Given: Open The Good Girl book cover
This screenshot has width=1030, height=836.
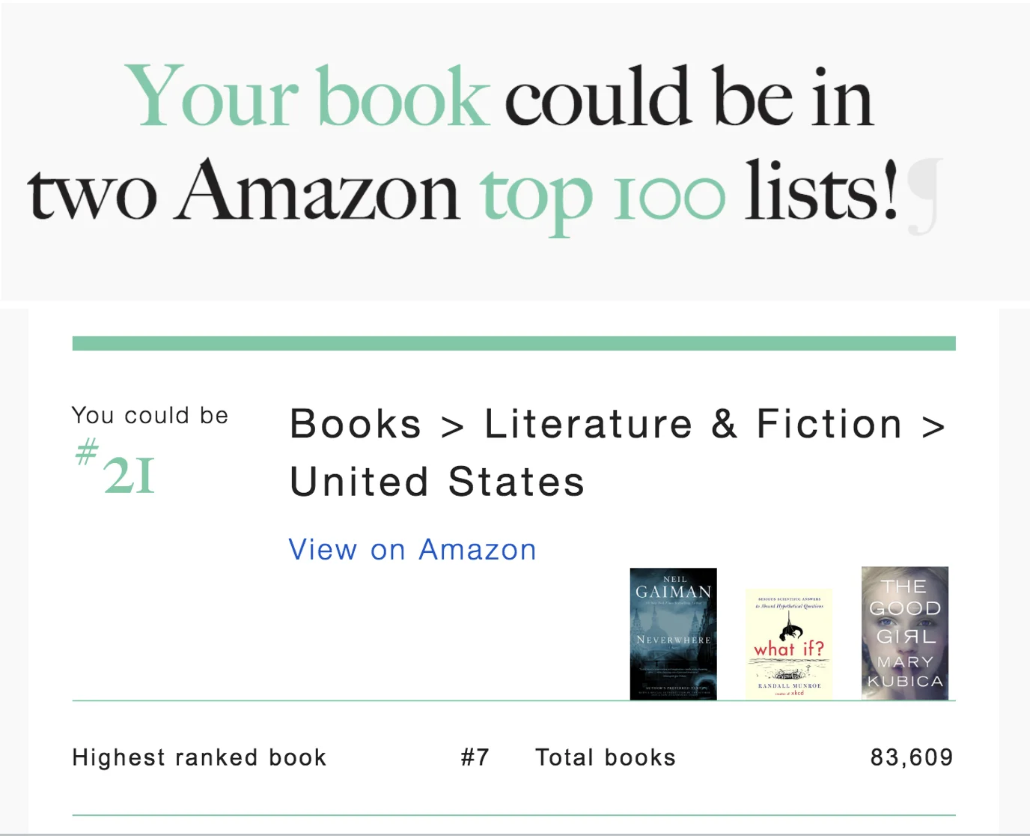Looking at the screenshot, I should click(905, 634).
